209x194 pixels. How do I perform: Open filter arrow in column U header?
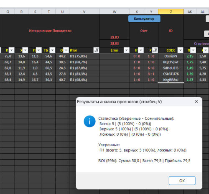pos(66,50)
